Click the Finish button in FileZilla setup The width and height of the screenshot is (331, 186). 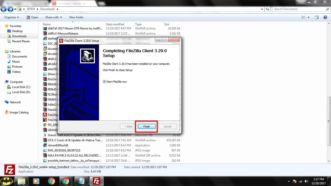coord(147,127)
